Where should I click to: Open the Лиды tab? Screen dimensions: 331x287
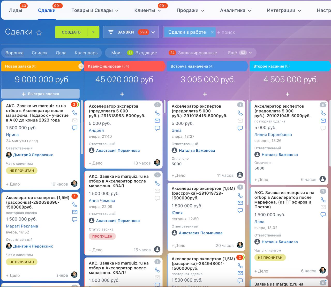[16, 10]
